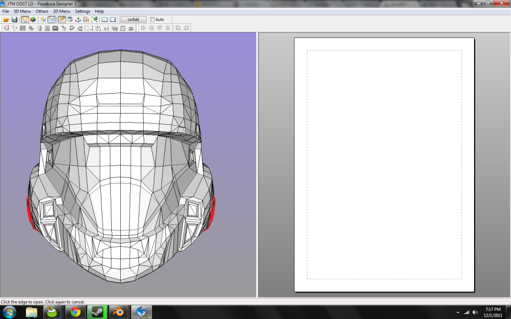This screenshot has width=511, height=319.
Task: Click the blue anchor icon in toolbar
Action: (x=78, y=19)
